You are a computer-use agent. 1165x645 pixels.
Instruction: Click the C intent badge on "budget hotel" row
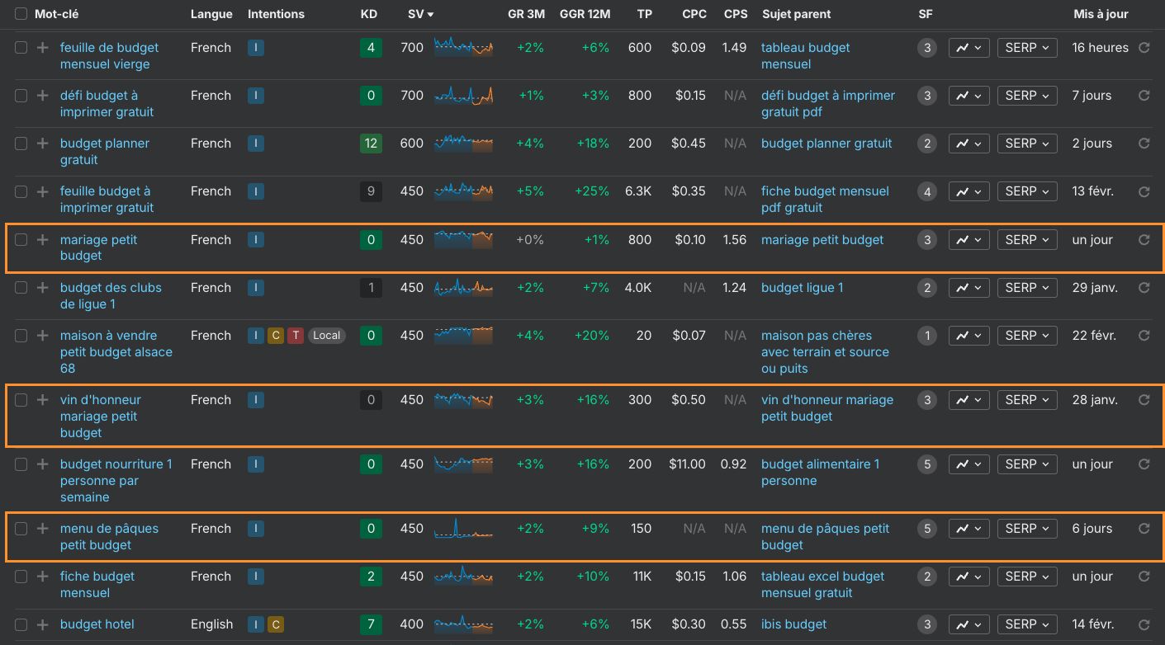[x=275, y=624]
